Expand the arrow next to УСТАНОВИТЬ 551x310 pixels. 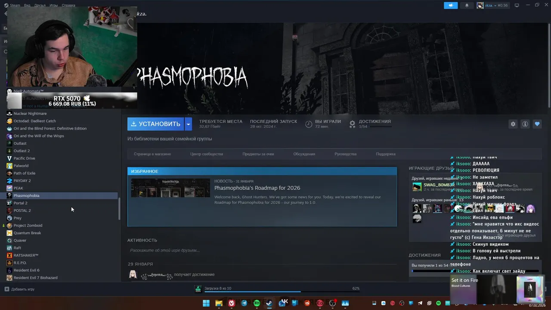pyautogui.click(x=188, y=124)
